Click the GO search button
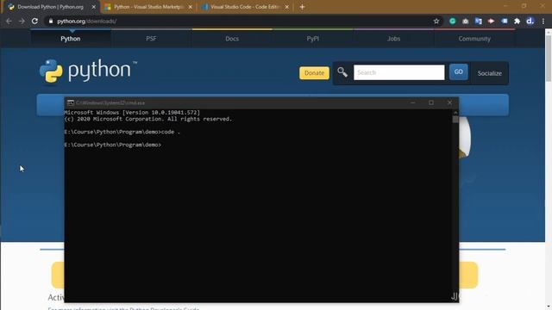This screenshot has width=552, height=310. [x=458, y=71]
